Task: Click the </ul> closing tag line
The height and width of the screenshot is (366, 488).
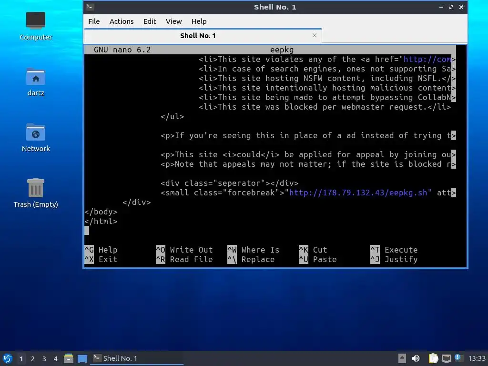Action: pos(173,116)
